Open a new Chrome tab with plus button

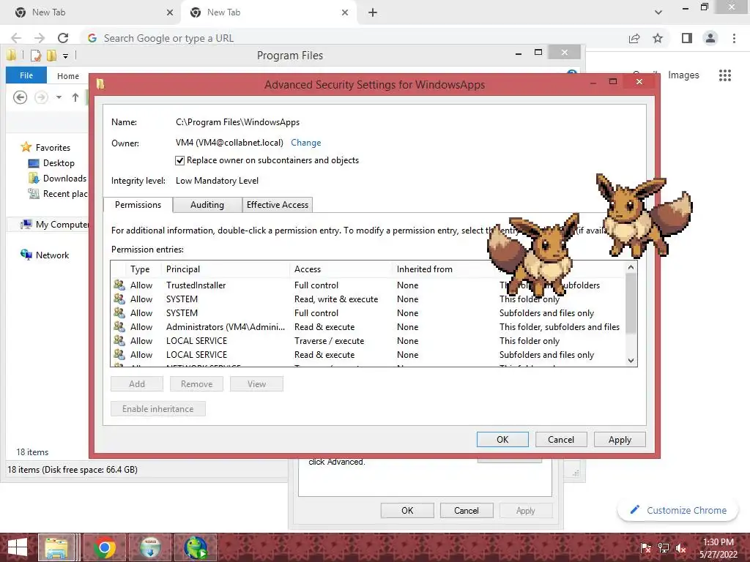pos(373,12)
